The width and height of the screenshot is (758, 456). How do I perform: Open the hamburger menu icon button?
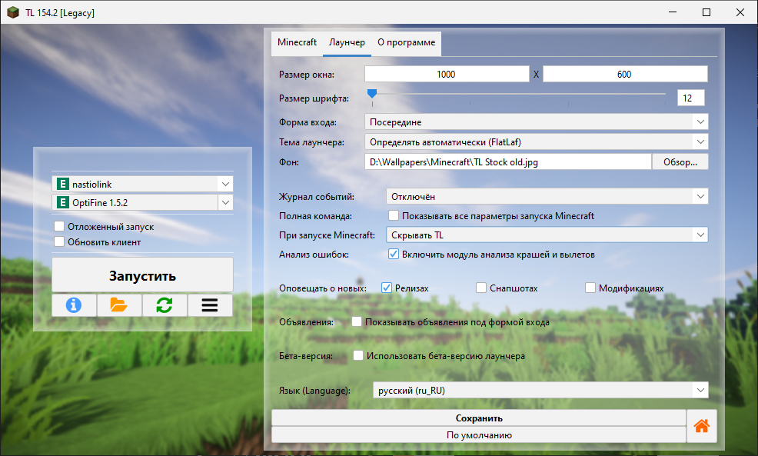(x=210, y=305)
